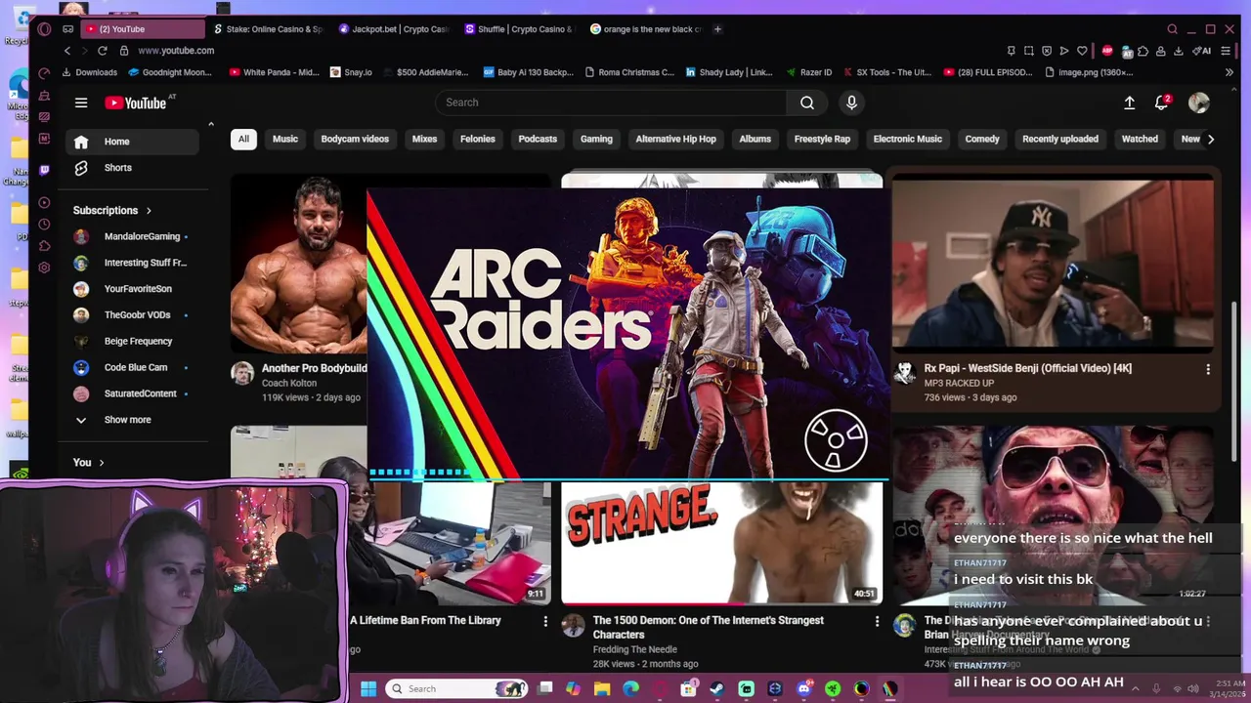
Task: Open YouTube notifications bell
Action: pos(1162,103)
